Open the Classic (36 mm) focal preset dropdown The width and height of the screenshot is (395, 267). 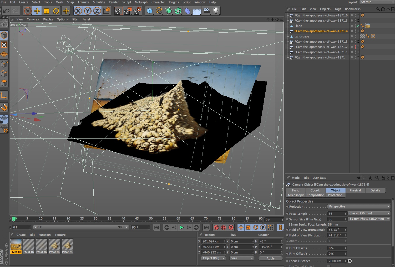coord(369,213)
